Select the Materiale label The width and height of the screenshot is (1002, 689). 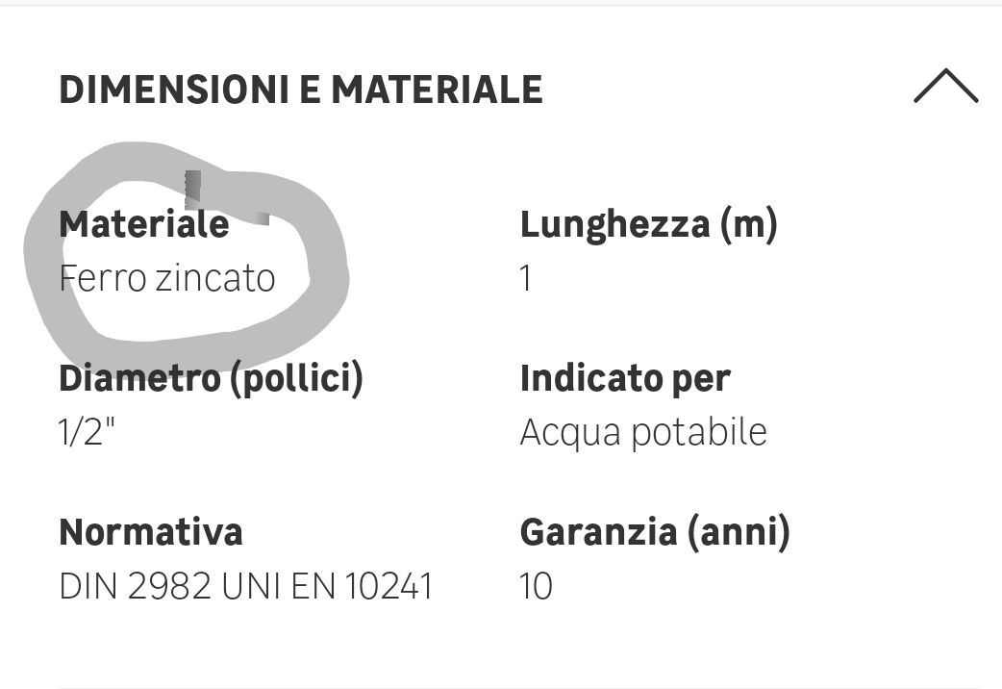point(144,224)
